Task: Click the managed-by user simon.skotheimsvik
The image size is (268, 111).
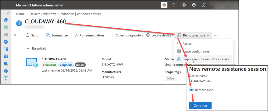Action: pyautogui.click(x=179, y=65)
